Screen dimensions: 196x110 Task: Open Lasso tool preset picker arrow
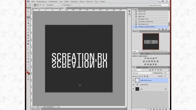(32, 5)
